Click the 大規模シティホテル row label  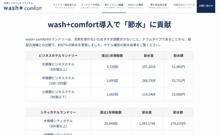coord(58,123)
